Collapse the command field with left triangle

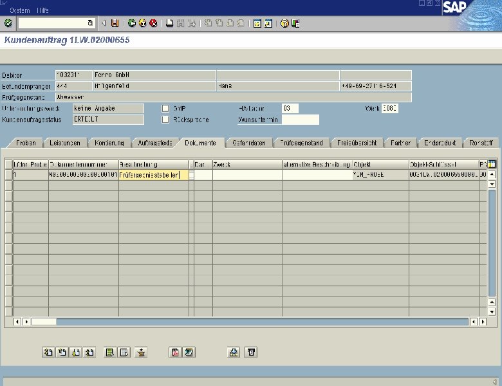click(104, 23)
